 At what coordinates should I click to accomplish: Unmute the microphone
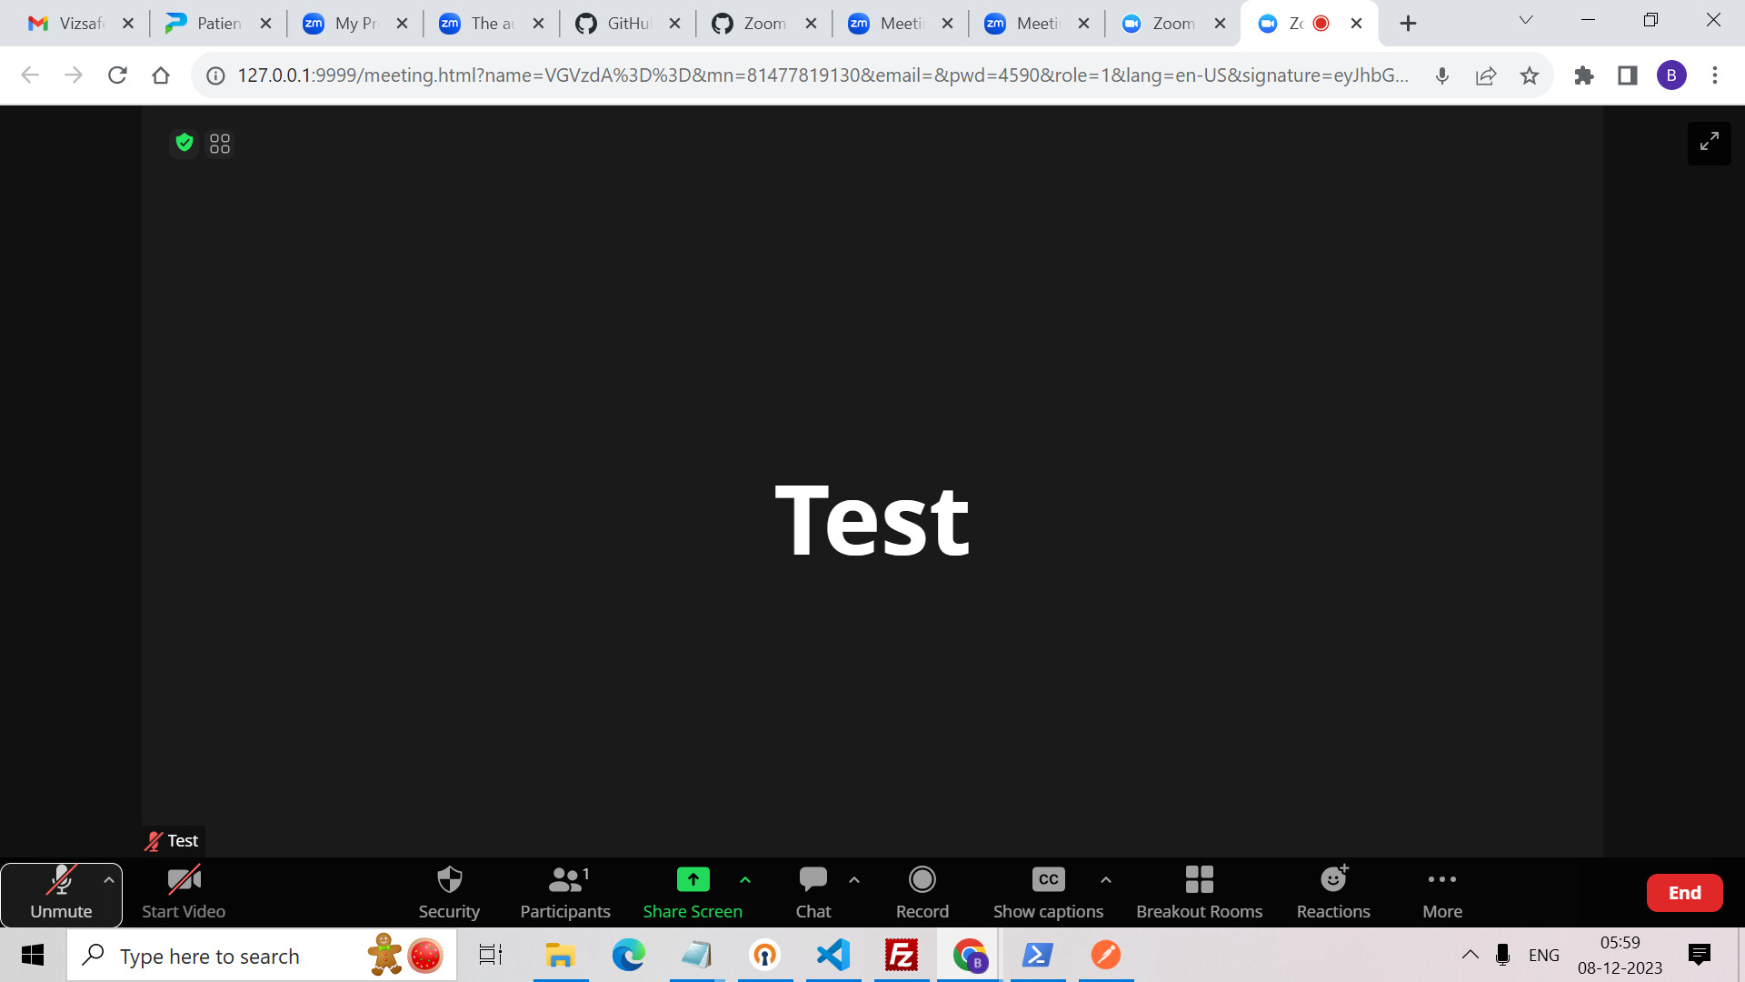[x=61, y=891]
